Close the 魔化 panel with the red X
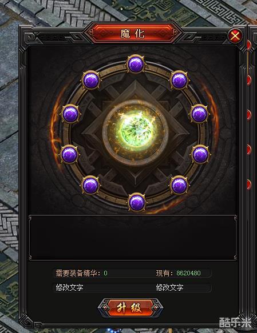The image size is (257, 333). (x=235, y=35)
